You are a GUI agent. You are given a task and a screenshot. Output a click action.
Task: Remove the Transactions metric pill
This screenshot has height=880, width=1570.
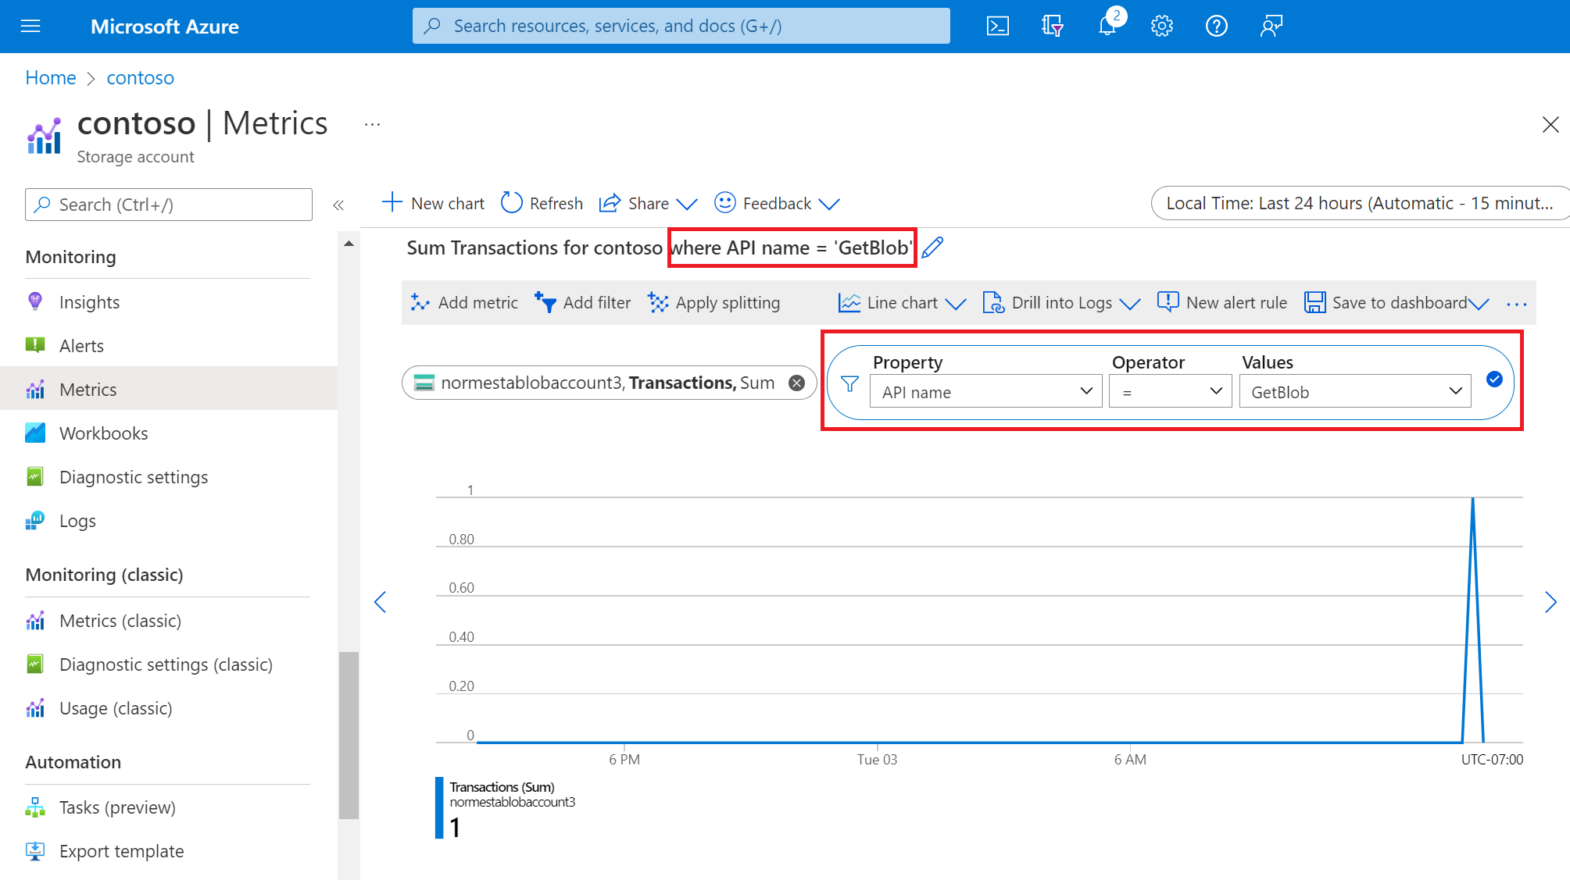(x=796, y=383)
